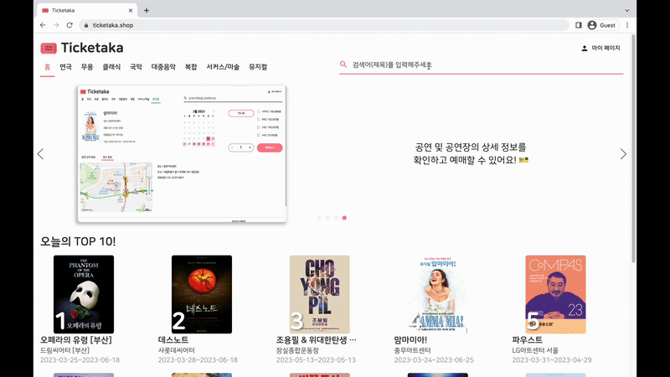Screen dimensions: 670x377
Task: Open the 뮤지컬 category
Action: click(x=258, y=67)
